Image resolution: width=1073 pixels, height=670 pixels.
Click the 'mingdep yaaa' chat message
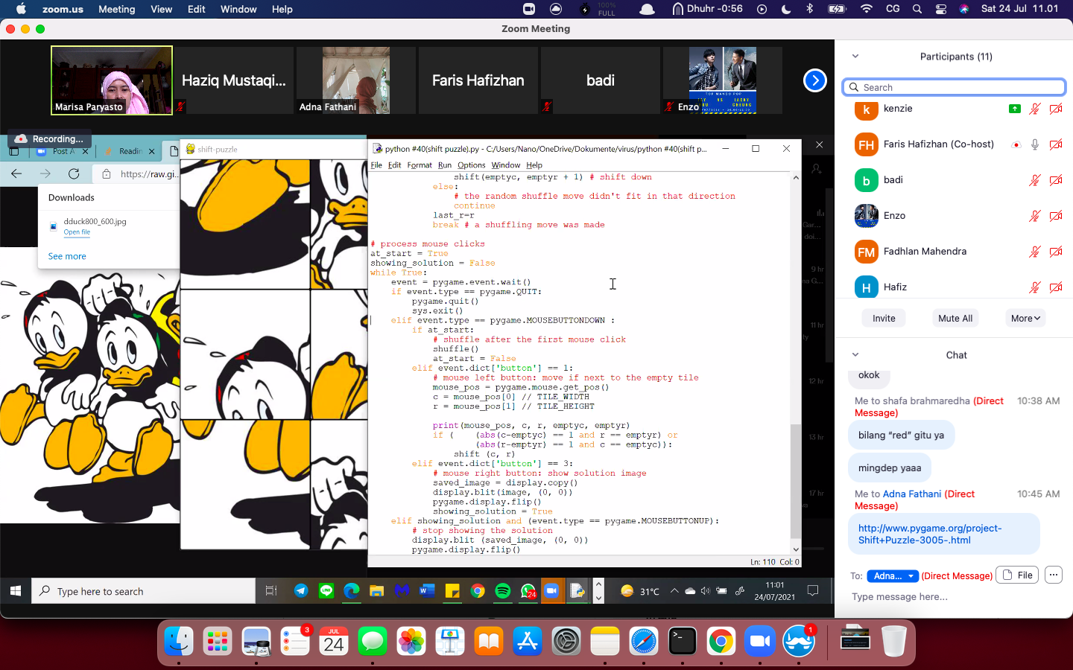tap(890, 468)
